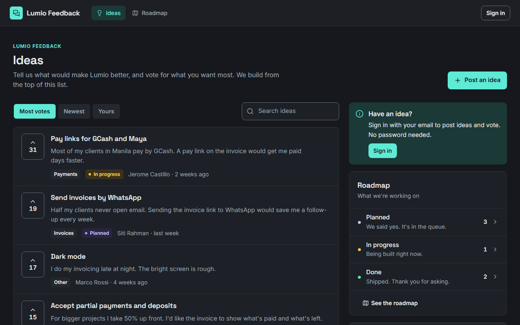The image size is (520, 325).
Task: Click the Ideas page heading
Action: pos(28,60)
